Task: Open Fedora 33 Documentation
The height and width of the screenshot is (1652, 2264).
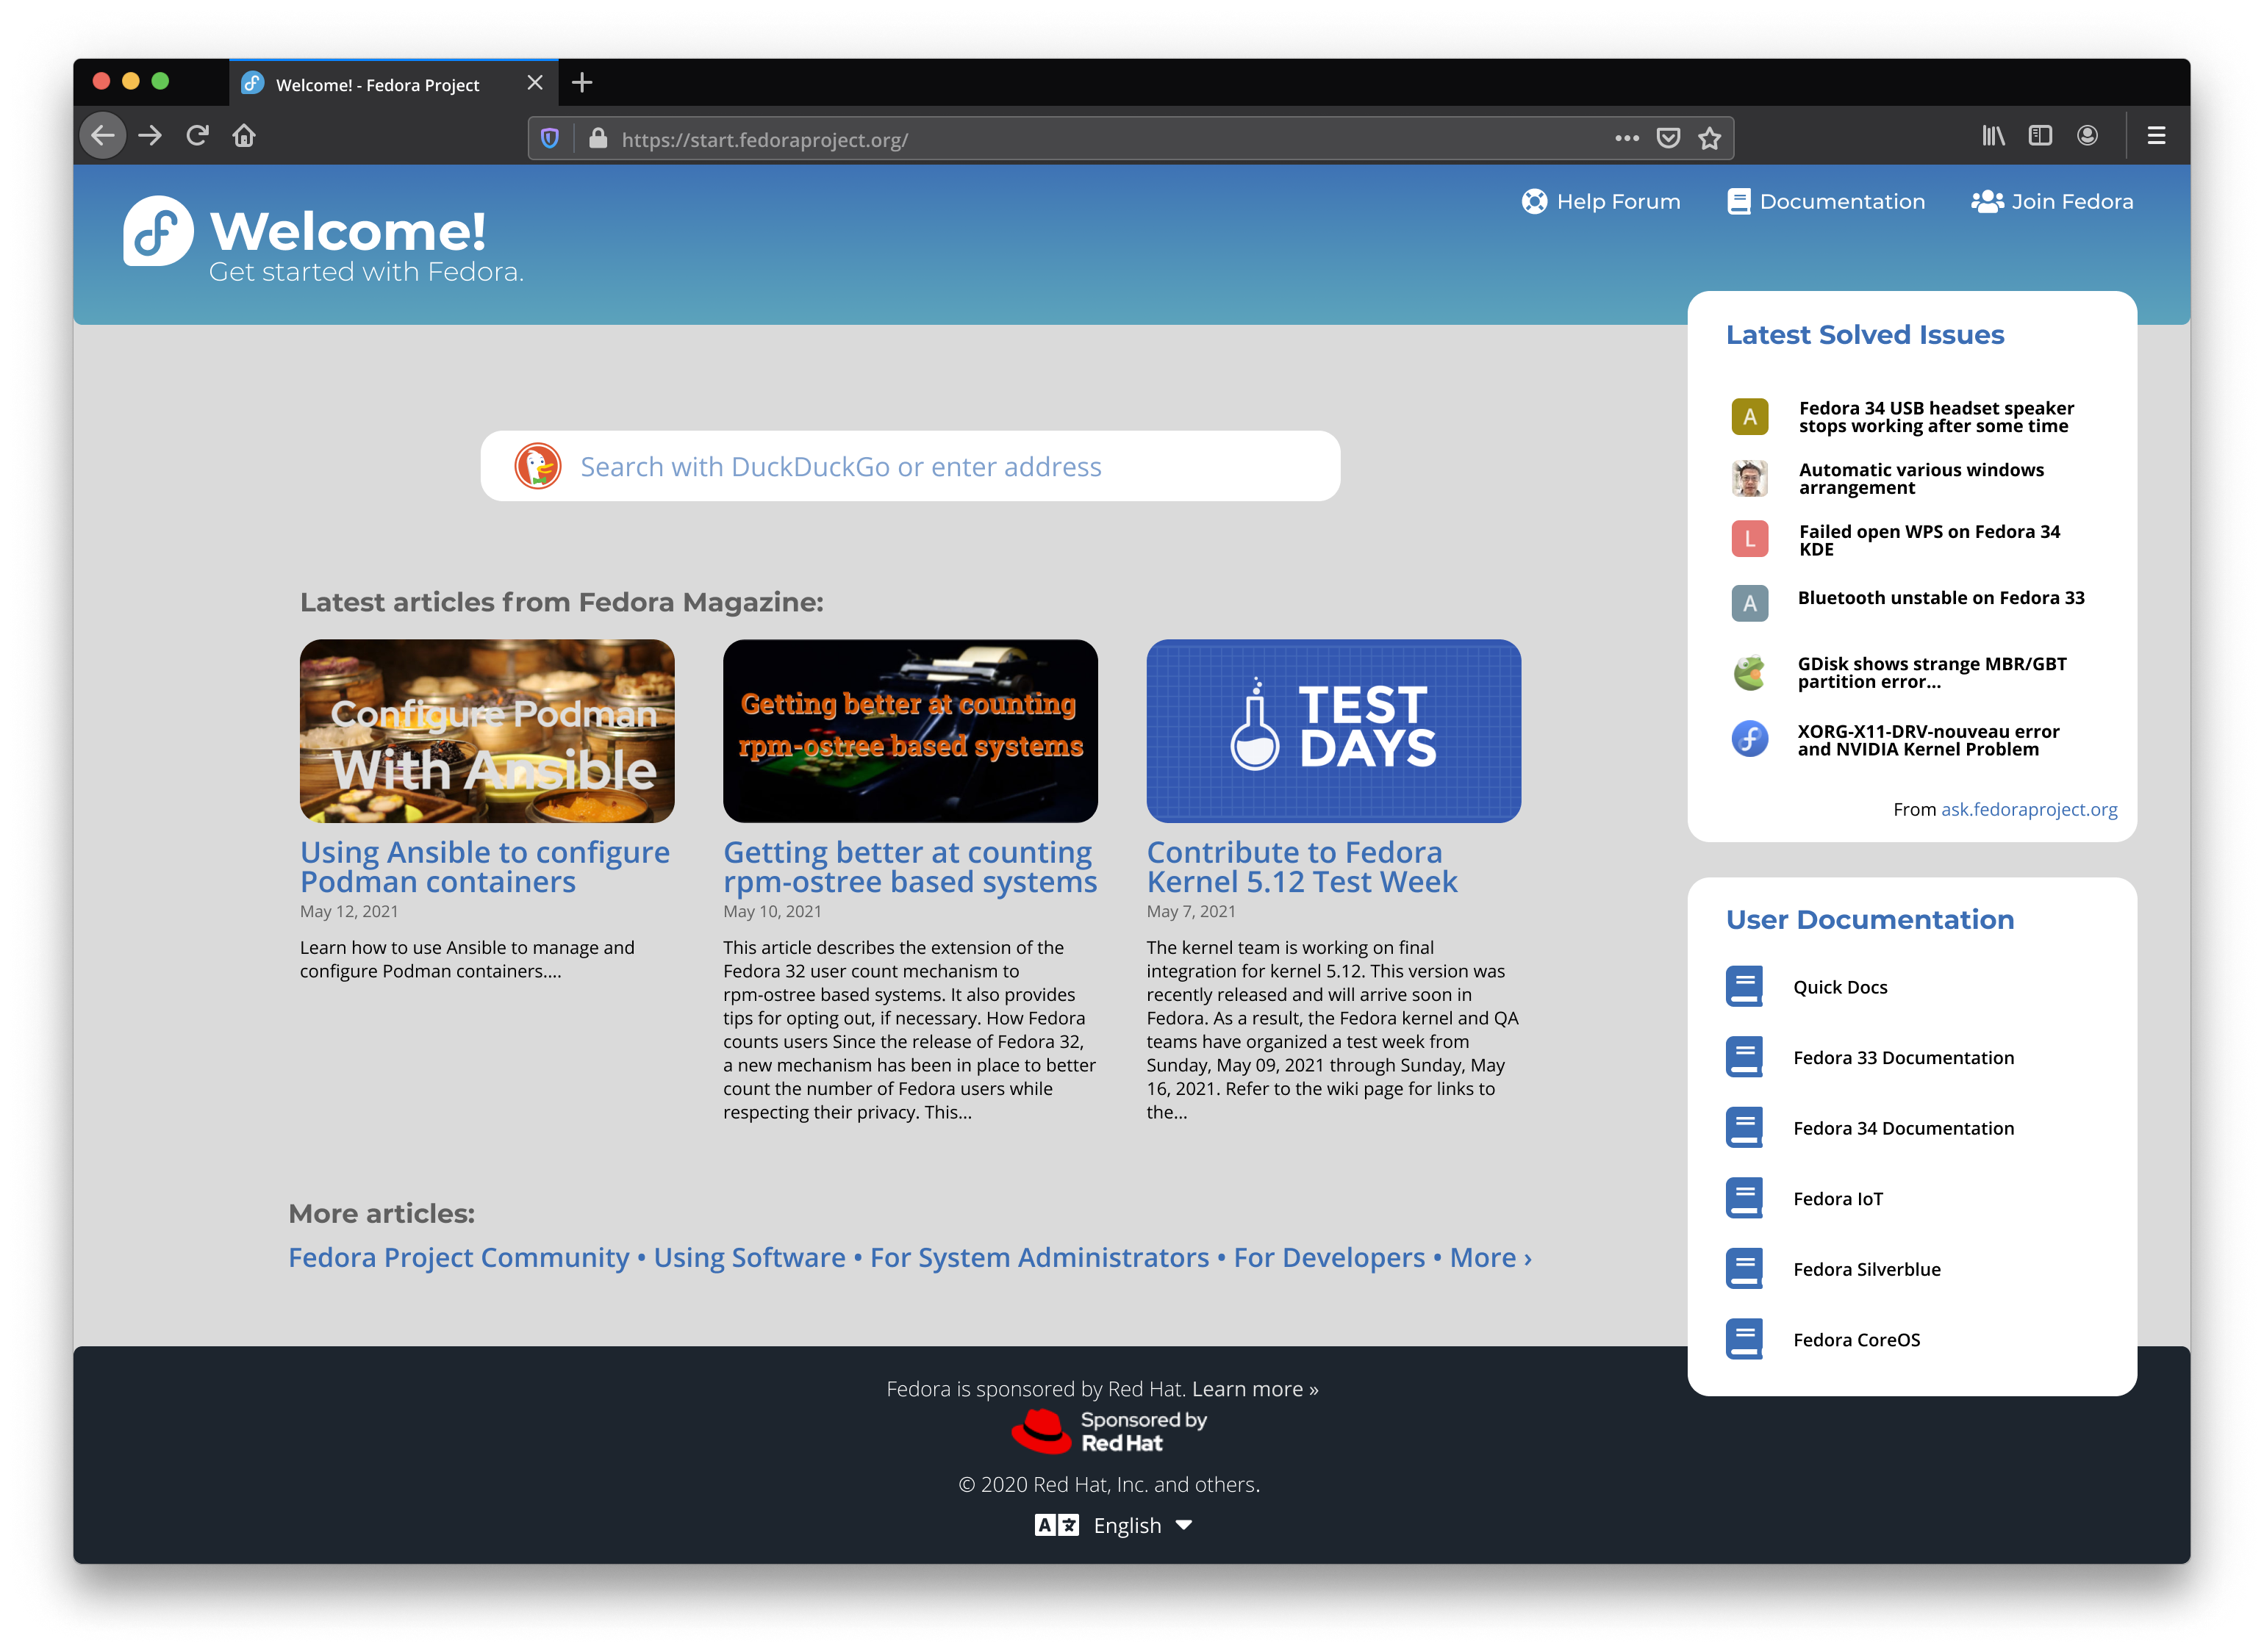Action: click(x=1903, y=1058)
